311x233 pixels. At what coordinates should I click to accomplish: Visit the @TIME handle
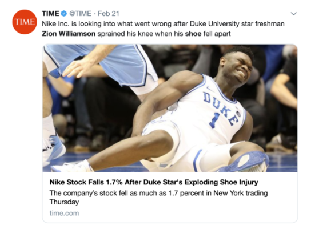(81, 14)
